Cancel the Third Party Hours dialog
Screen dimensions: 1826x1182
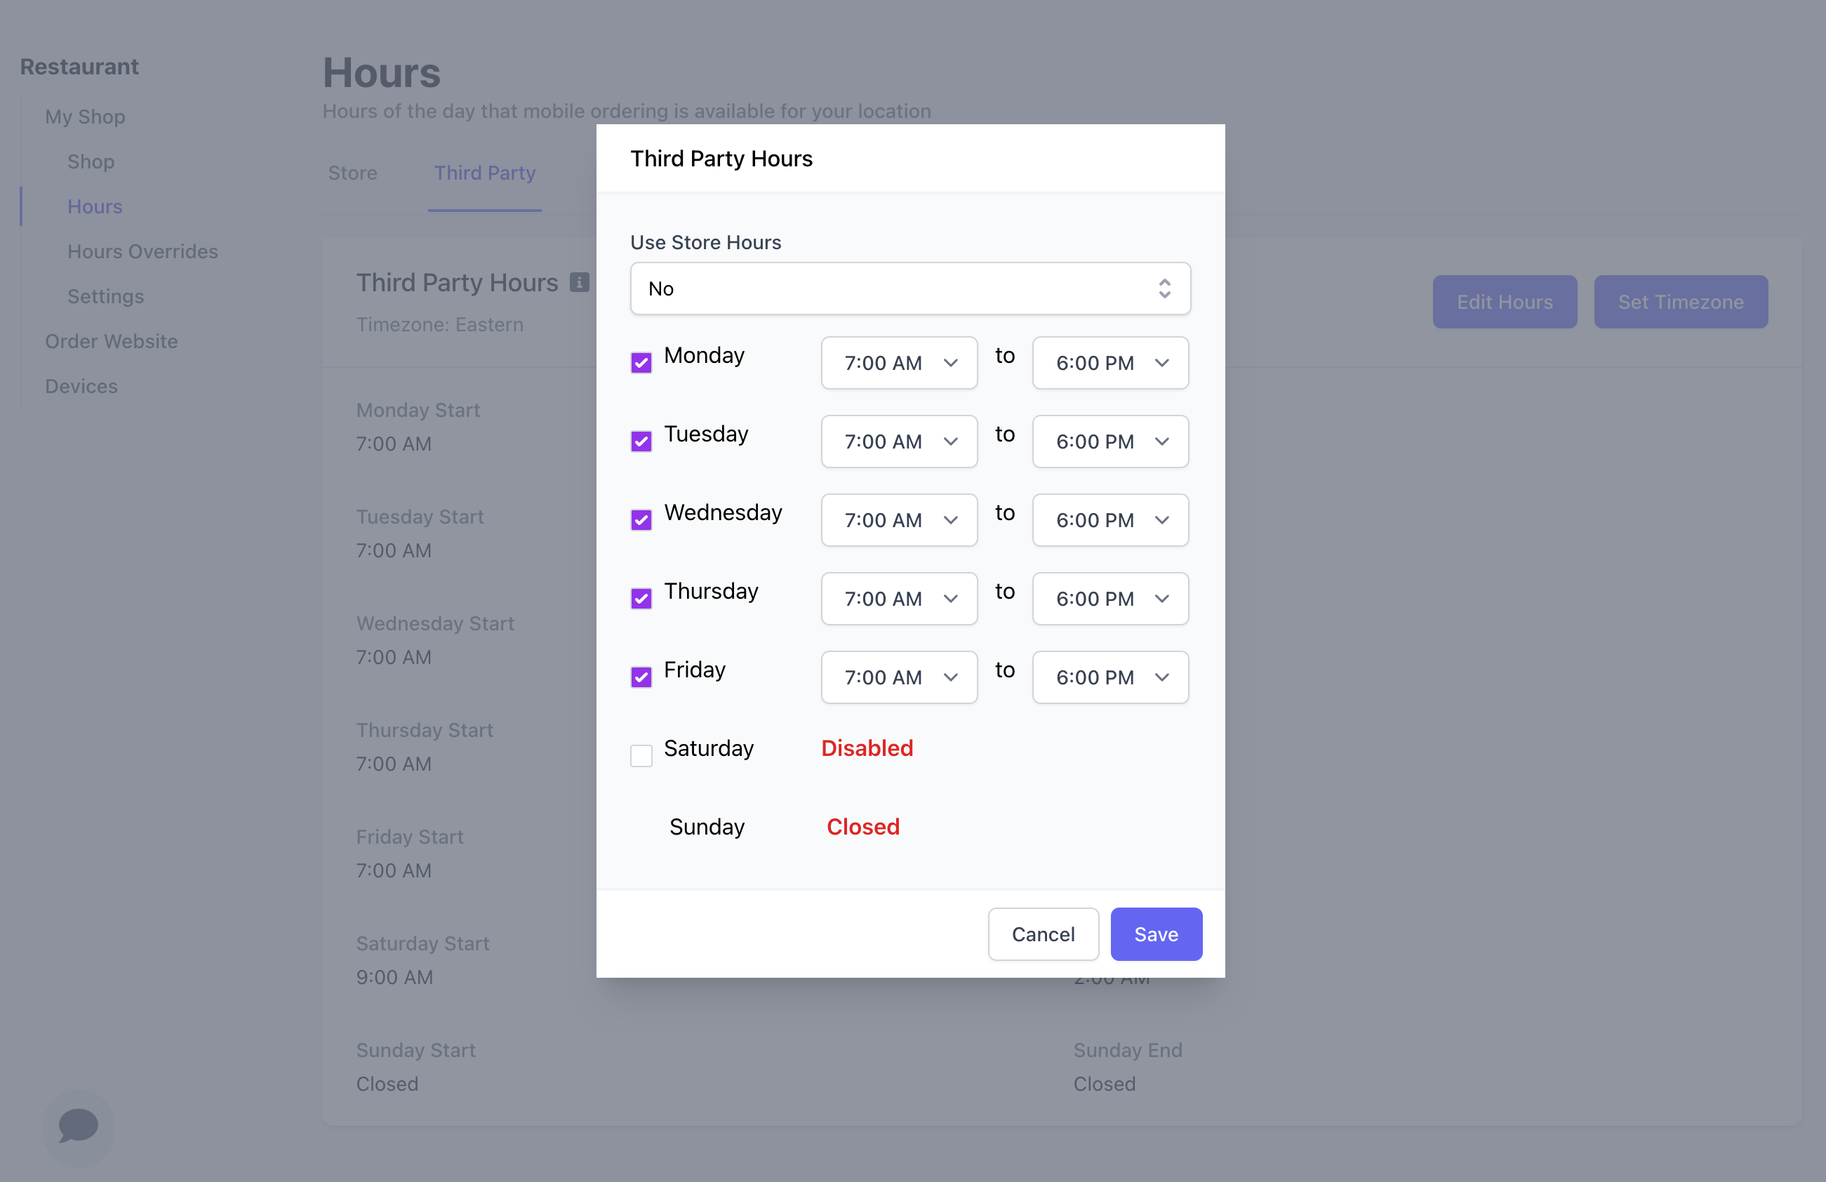1044,934
